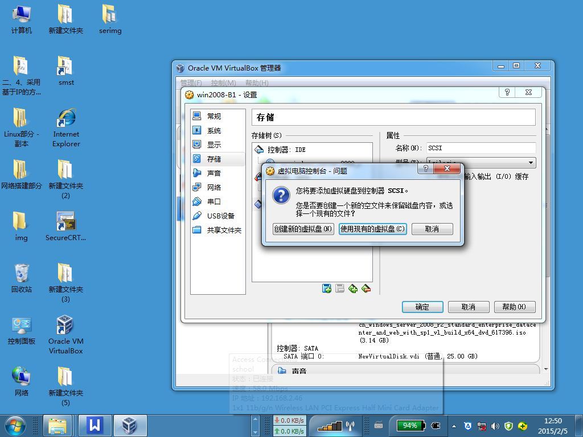Click 取消 in settings window bottom

[x=469, y=307]
